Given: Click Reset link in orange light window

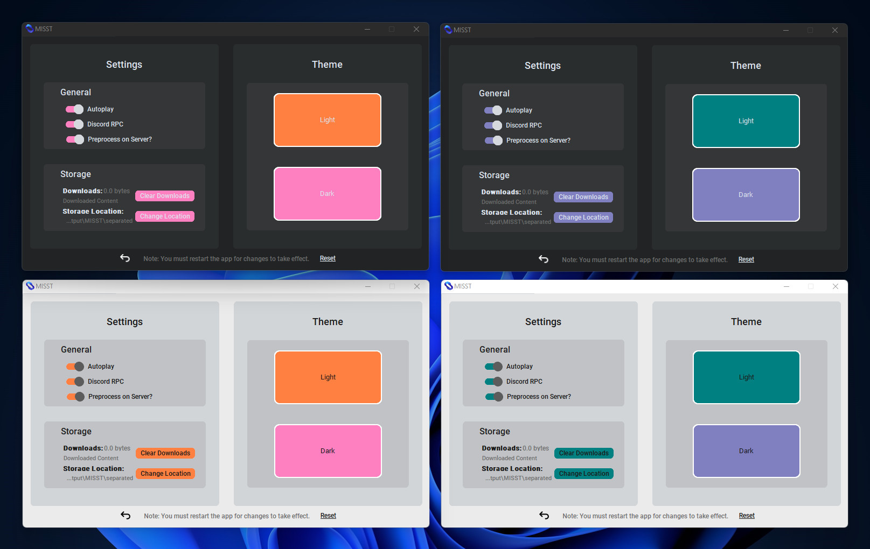Looking at the screenshot, I should 328,516.
